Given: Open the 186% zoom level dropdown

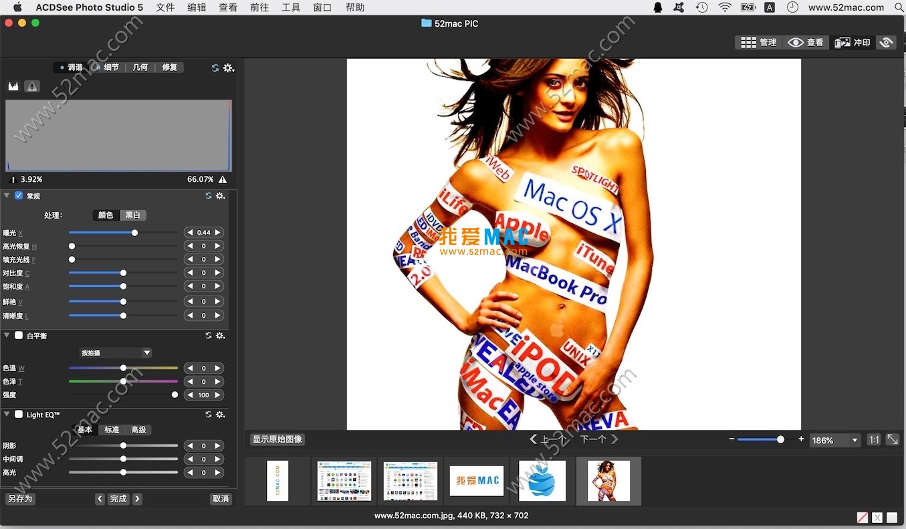Looking at the screenshot, I should click(834, 440).
